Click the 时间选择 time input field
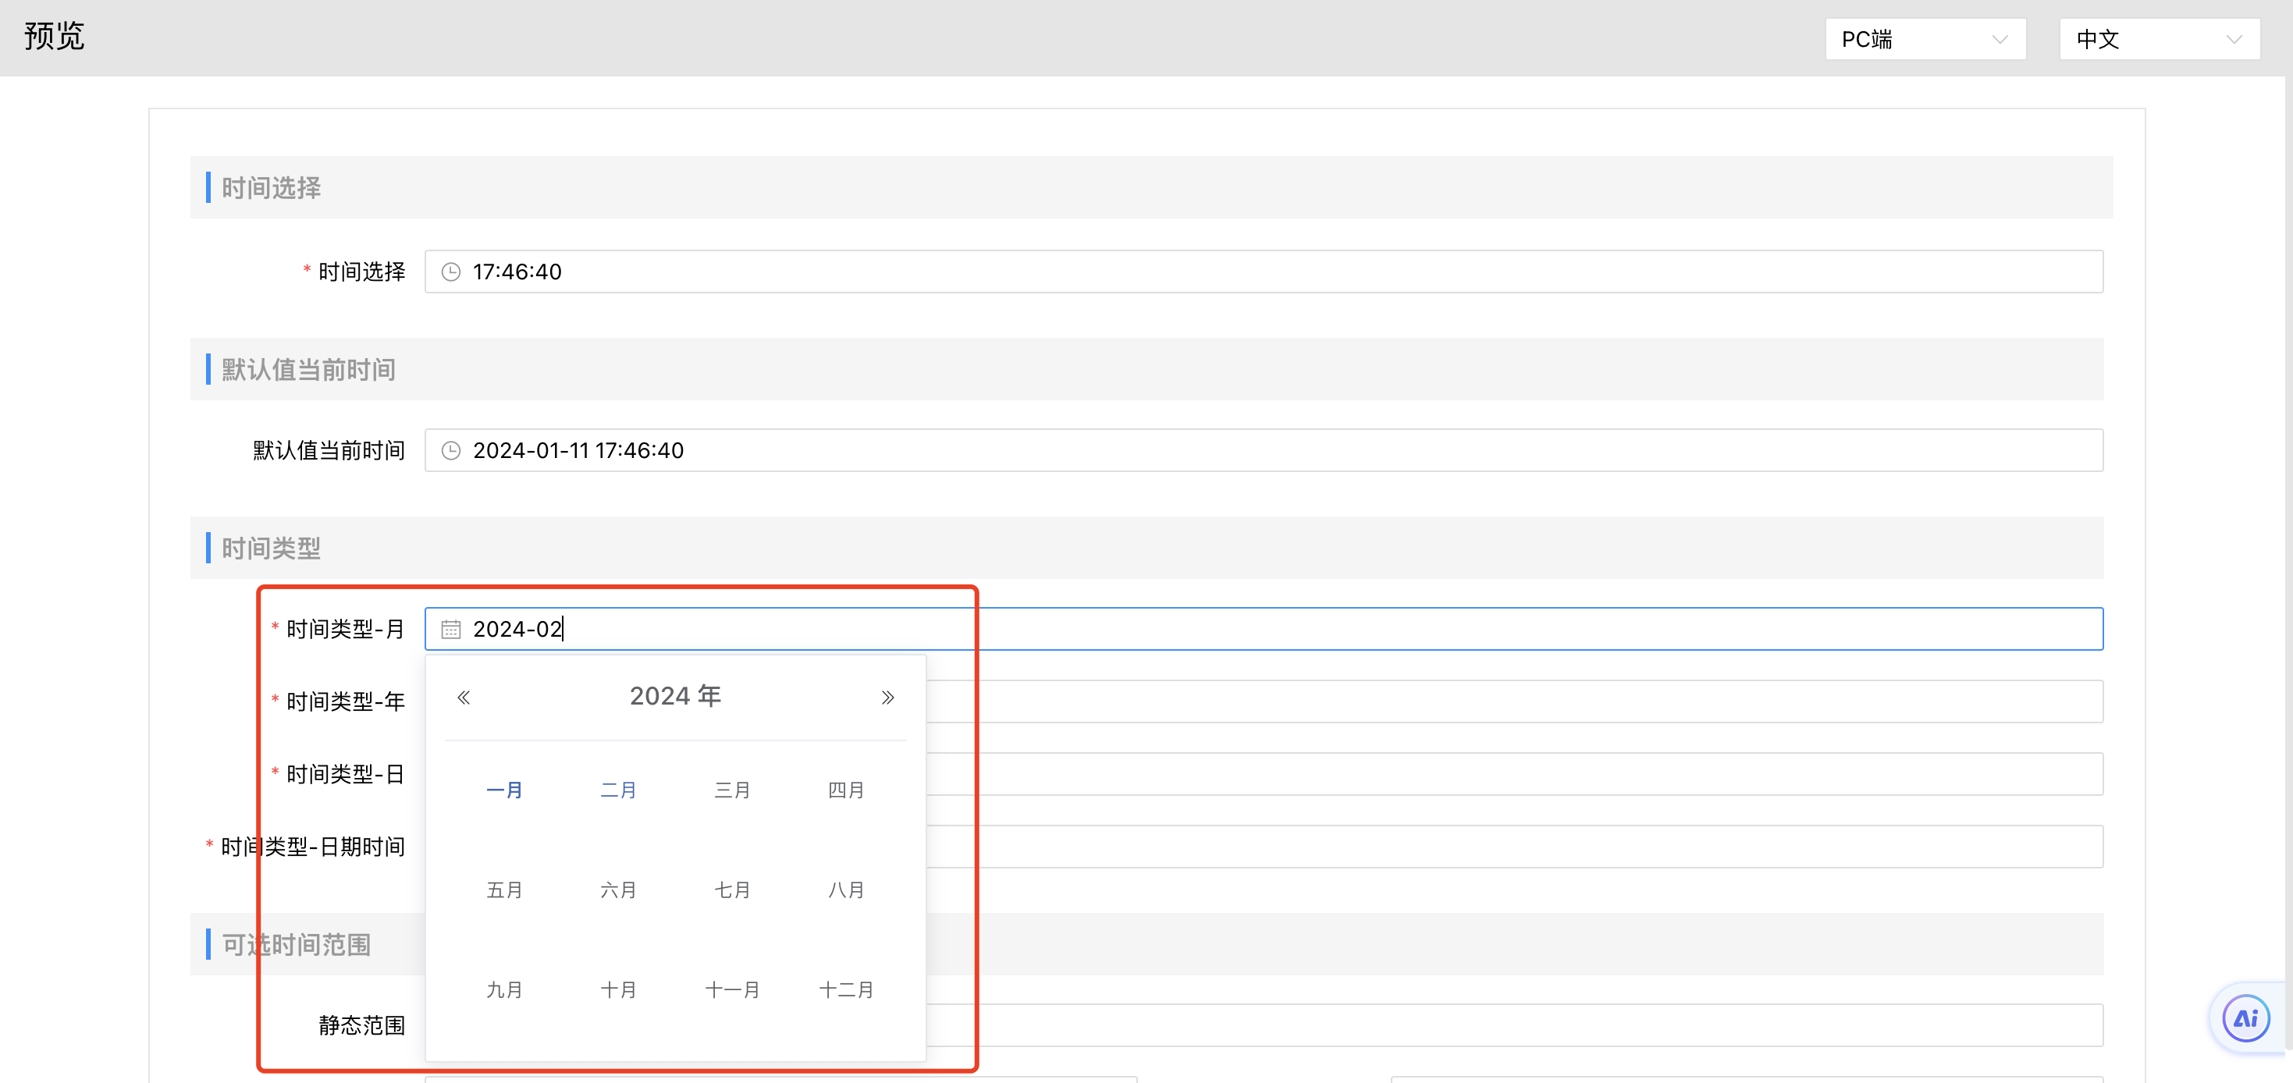This screenshot has height=1083, width=2293. click(1264, 272)
